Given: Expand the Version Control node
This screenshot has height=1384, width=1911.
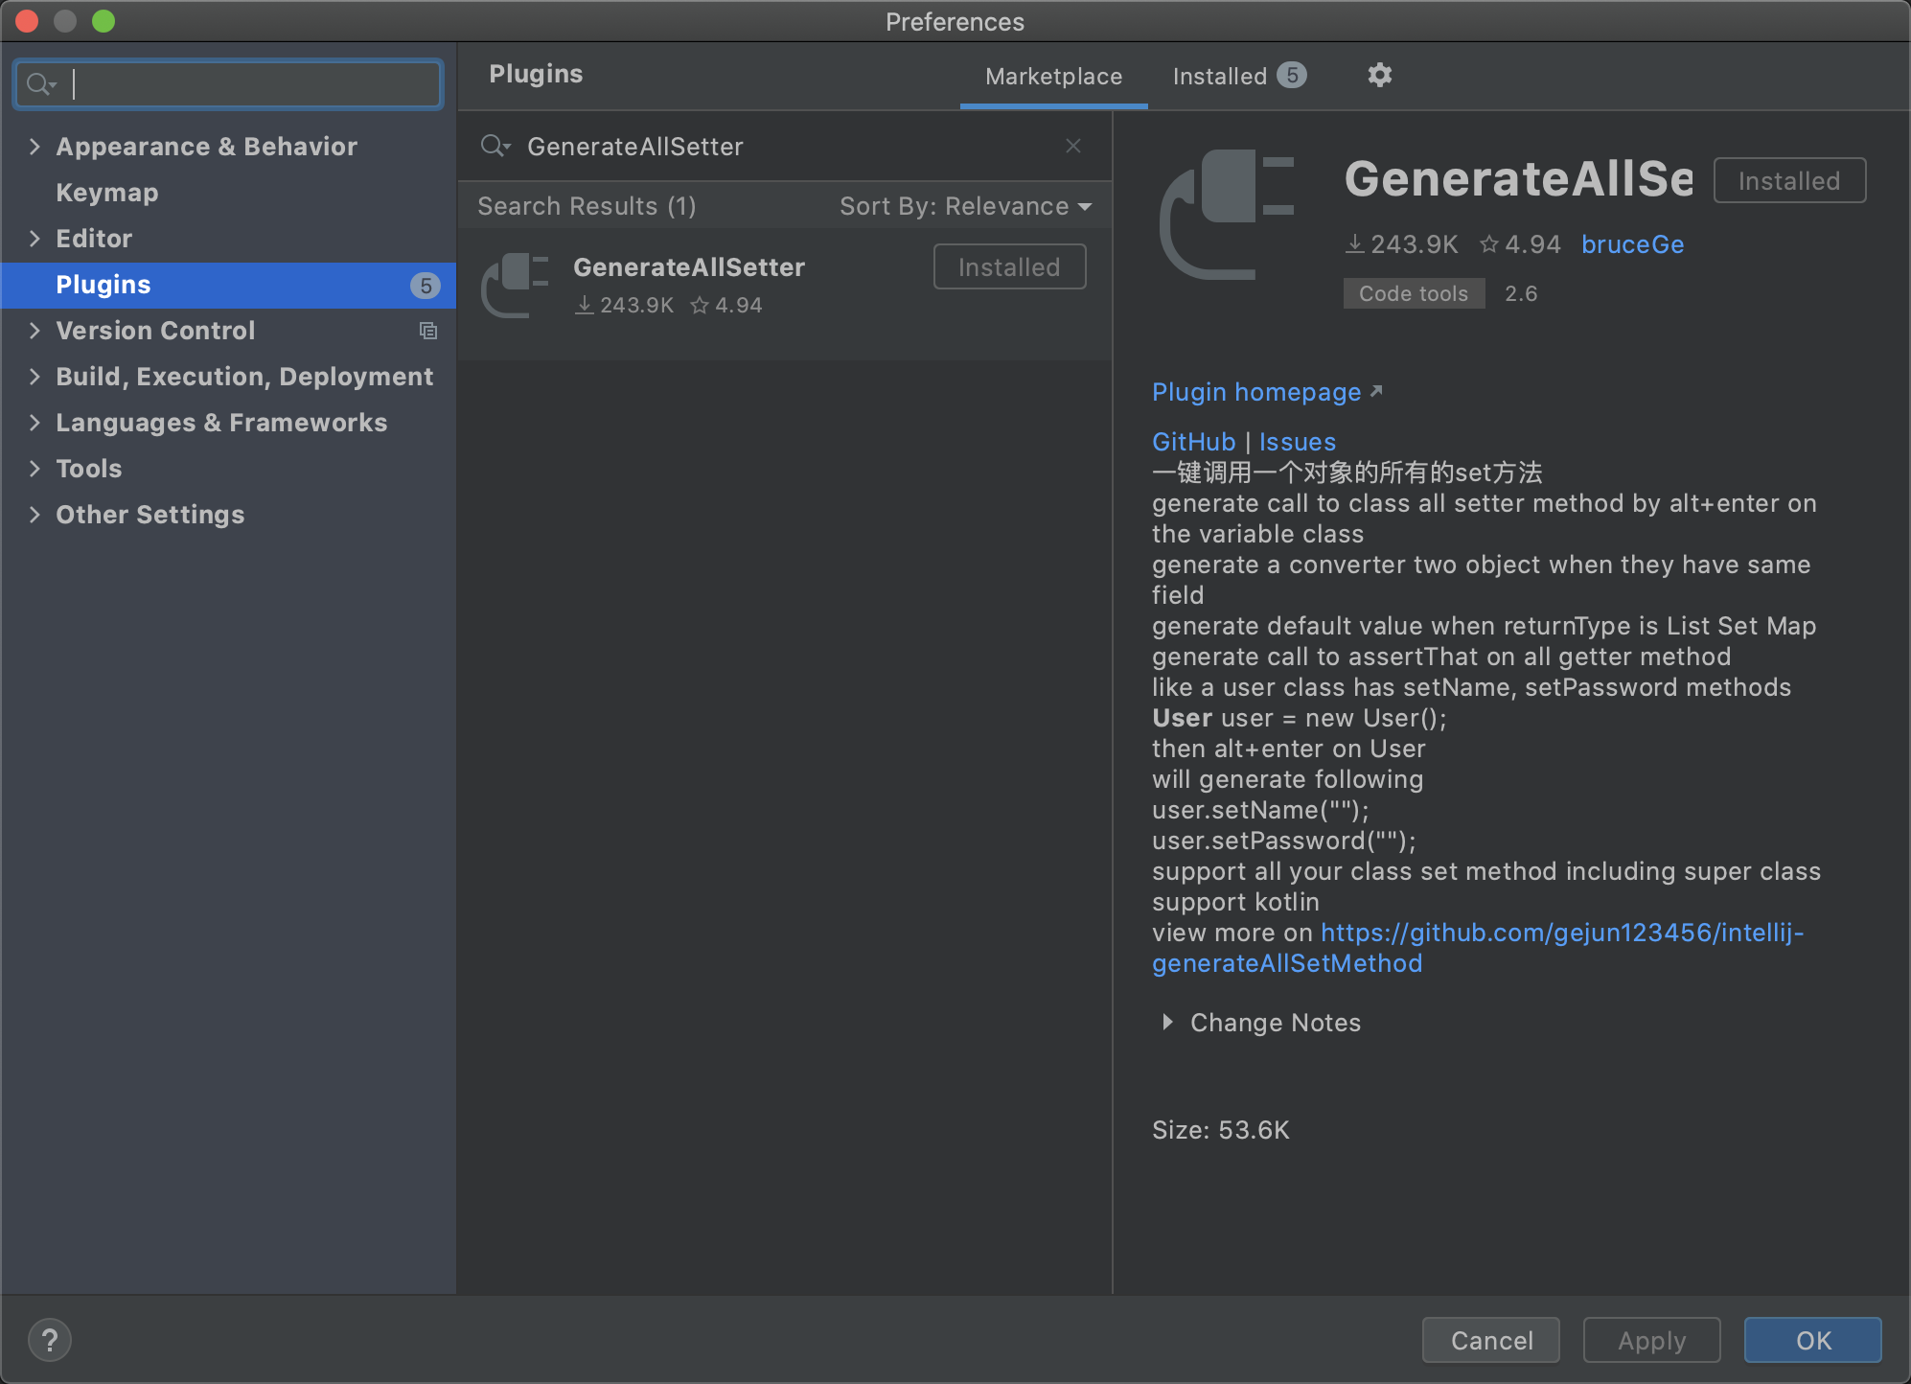Looking at the screenshot, I should coord(35,331).
